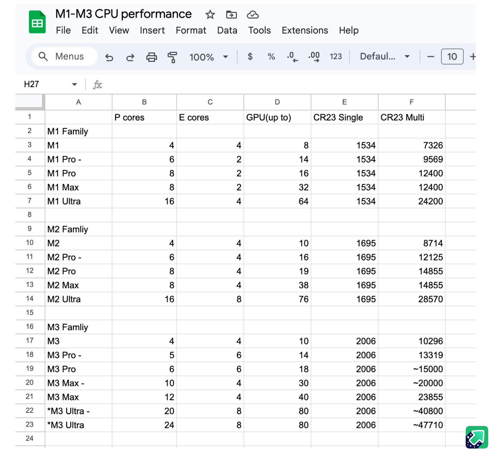
Task: Click the Print icon
Action: 152,57
